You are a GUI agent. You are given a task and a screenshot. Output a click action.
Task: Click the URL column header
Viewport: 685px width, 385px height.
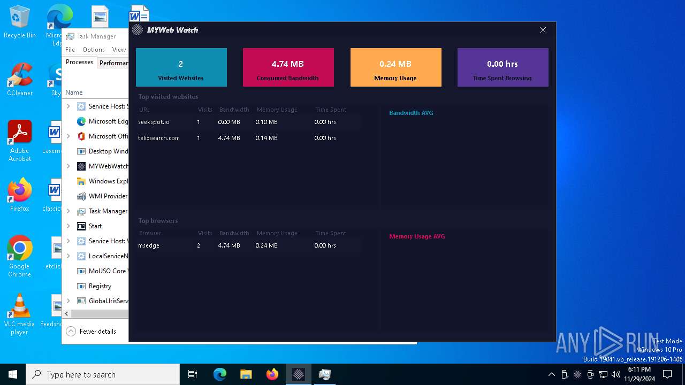pos(144,110)
